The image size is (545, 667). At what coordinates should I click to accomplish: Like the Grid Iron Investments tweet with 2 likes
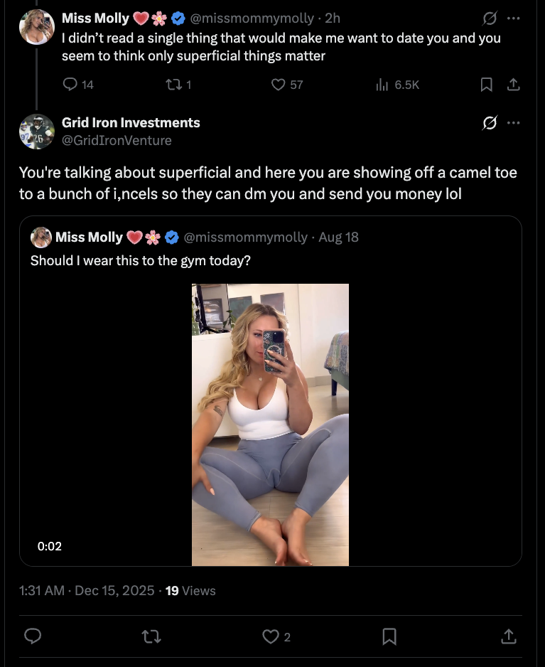point(271,636)
